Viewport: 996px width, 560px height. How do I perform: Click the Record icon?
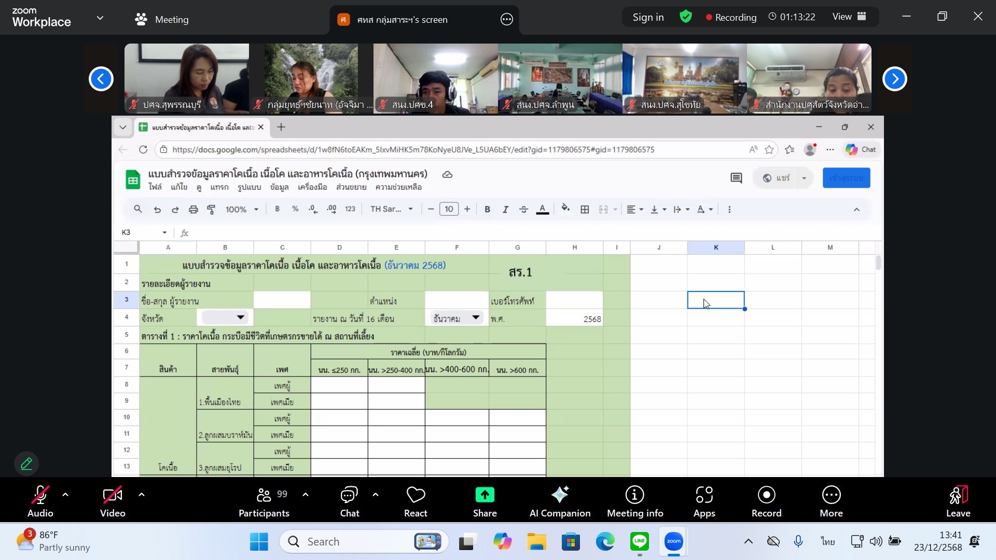766,496
